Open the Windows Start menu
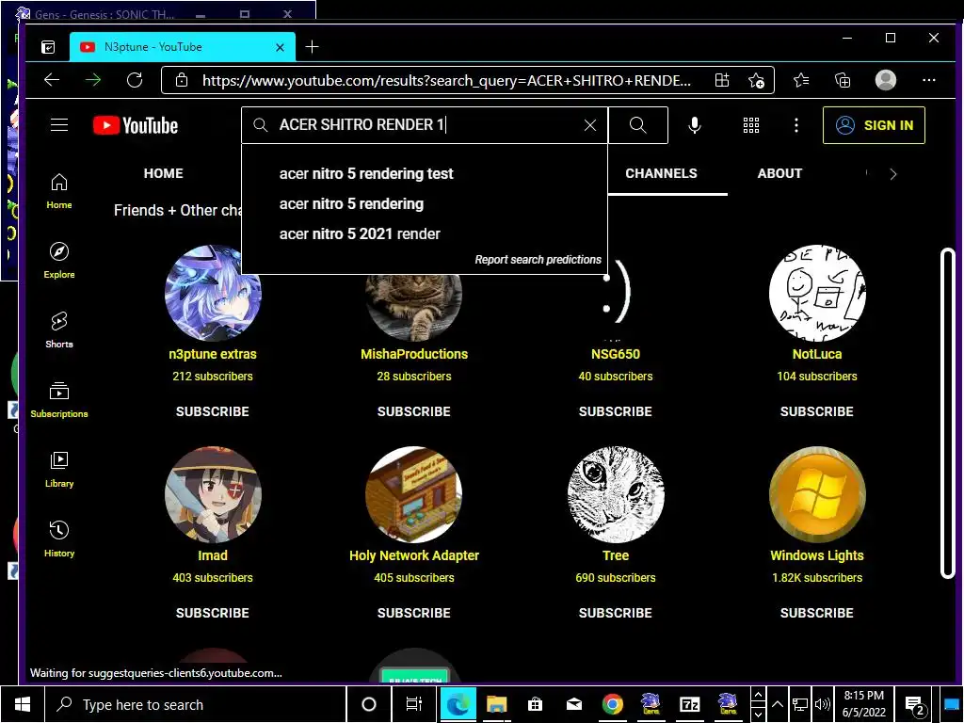 [x=23, y=704]
